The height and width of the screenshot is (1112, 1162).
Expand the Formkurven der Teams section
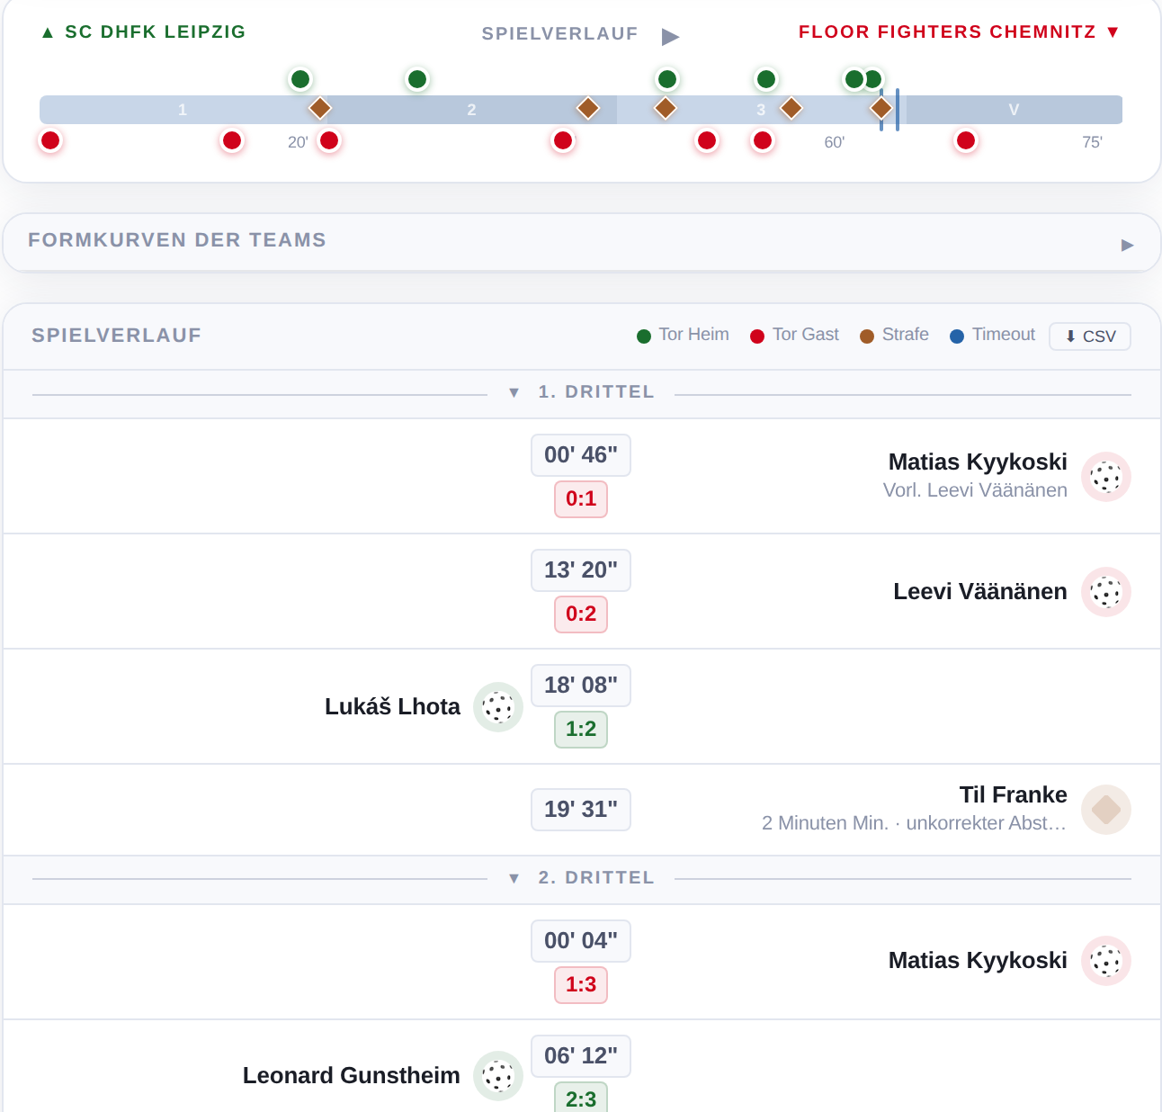pos(581,243)
